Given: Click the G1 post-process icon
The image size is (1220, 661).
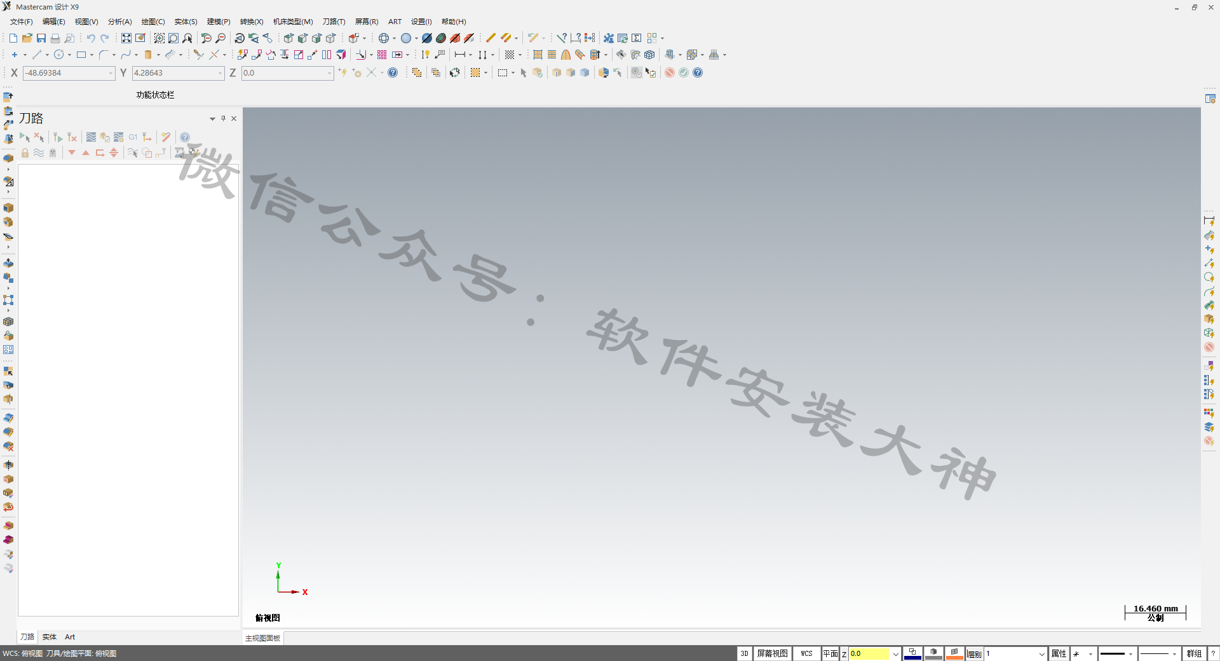Looking at the screenshot, I should (133, 137).
